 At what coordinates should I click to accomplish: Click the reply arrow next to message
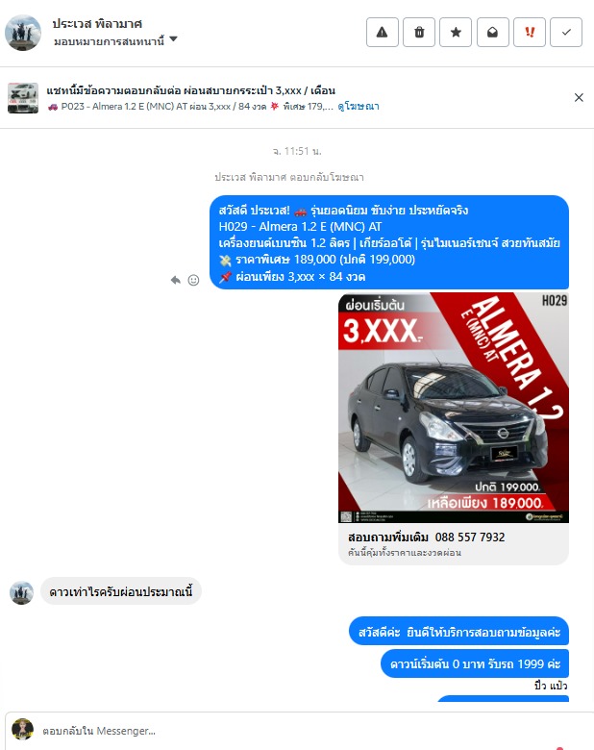[x=176, y=280]
